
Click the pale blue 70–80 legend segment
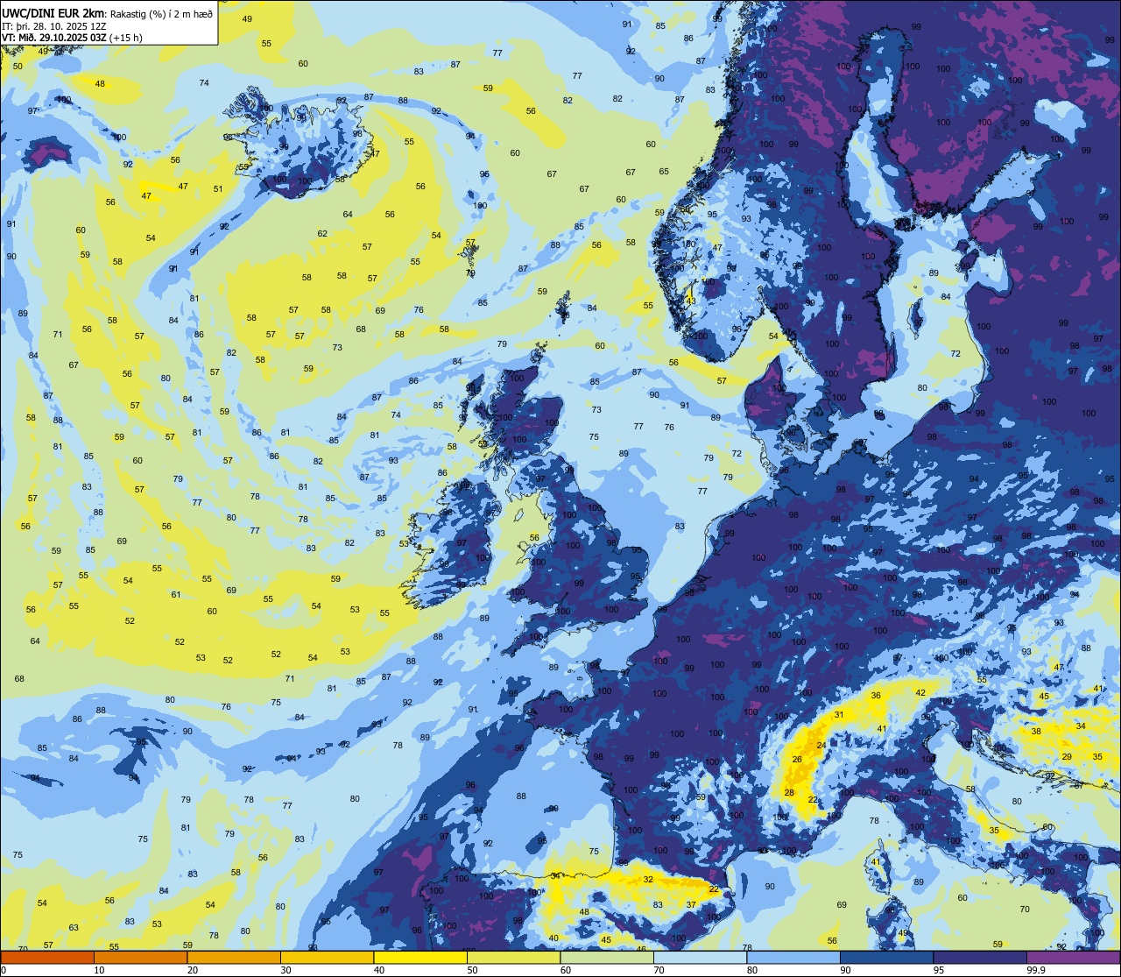coord(700,957)
